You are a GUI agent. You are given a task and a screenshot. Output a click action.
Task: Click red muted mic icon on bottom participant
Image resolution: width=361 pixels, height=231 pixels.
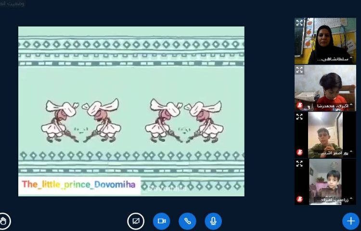[x=299, y=199]
